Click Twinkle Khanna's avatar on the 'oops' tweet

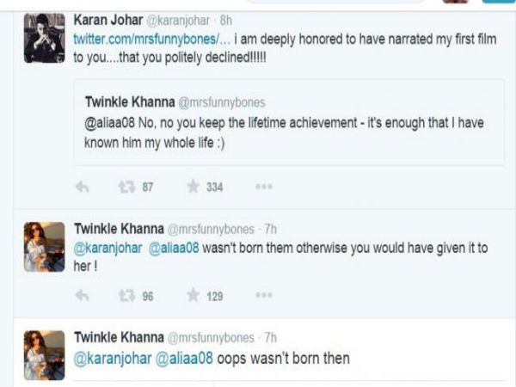click(x=44, y=353)
